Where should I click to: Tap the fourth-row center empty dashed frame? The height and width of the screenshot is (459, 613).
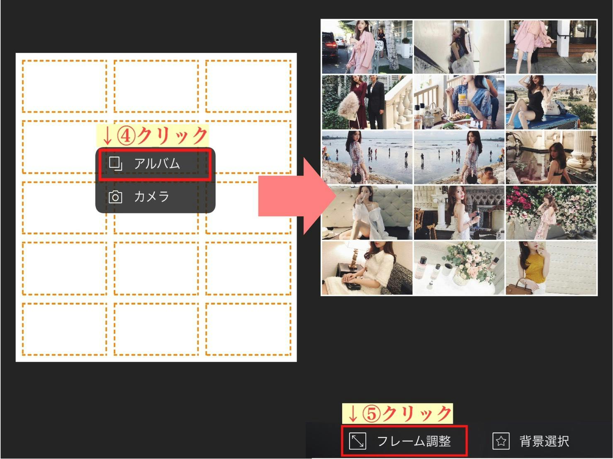156,268
